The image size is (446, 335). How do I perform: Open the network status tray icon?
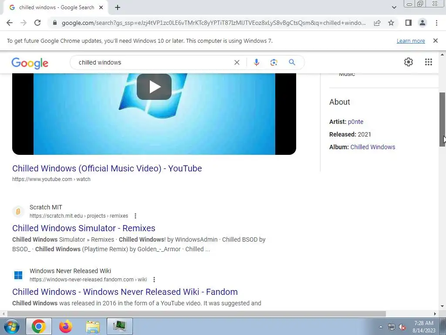[x=392, y=327]
